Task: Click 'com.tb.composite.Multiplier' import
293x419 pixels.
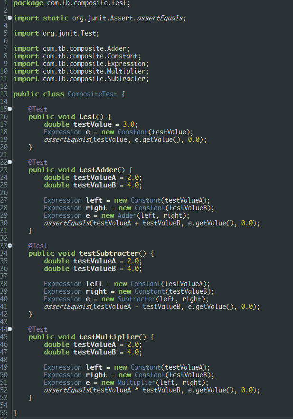Action: point(95,71)
